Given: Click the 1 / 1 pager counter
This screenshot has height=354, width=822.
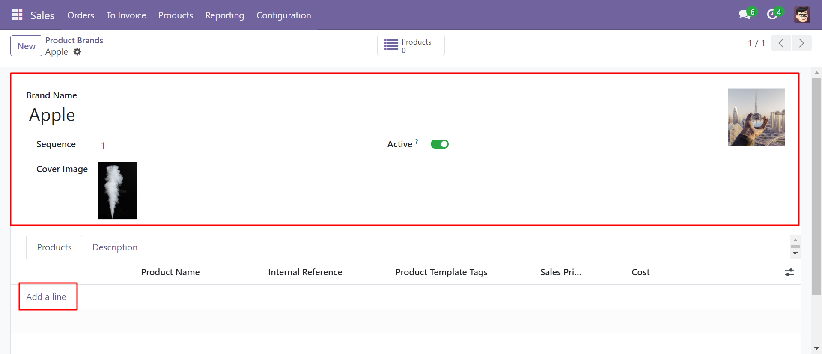Looking at the screenshot, I should pyautogui.click(x=756, y=43).
